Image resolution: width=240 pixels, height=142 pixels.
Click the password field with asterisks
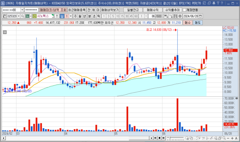[31, 10]
